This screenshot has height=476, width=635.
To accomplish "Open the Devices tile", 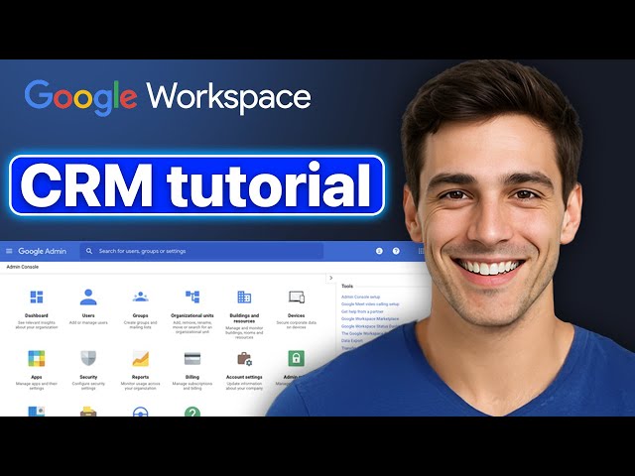I will (x=296, y=309).
